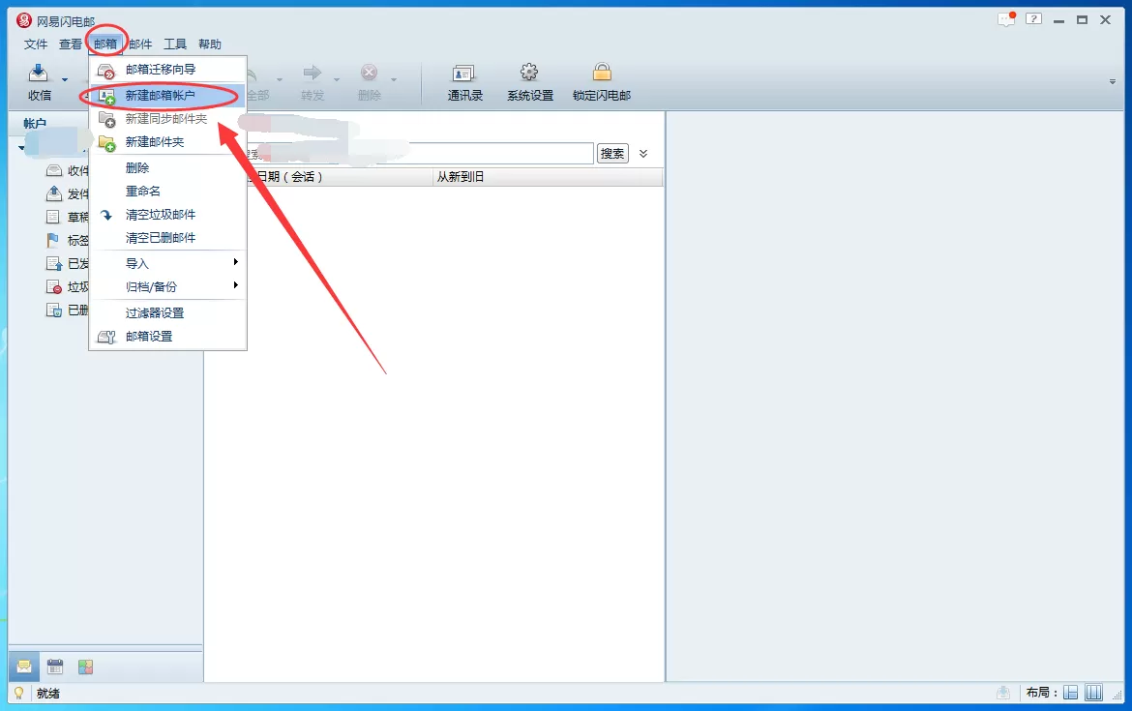Click the 搜索 button

coord(612,153)
